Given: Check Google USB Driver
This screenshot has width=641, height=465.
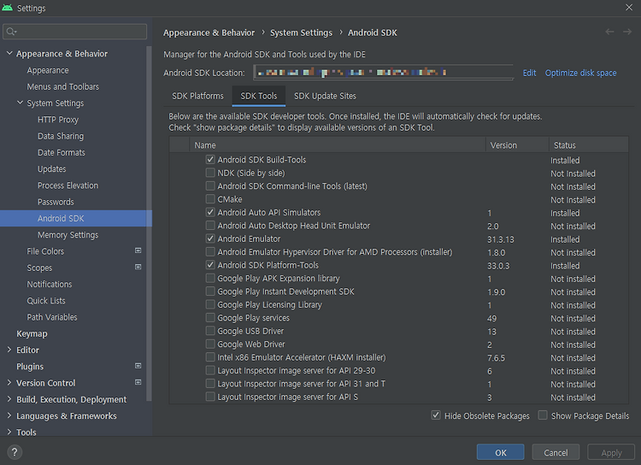Looking at the screenshot, I should [x=210, y=331].
